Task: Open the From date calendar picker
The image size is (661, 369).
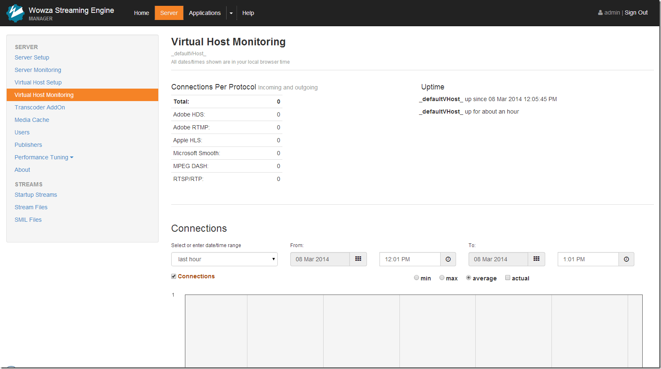Action: click(358, 259)
